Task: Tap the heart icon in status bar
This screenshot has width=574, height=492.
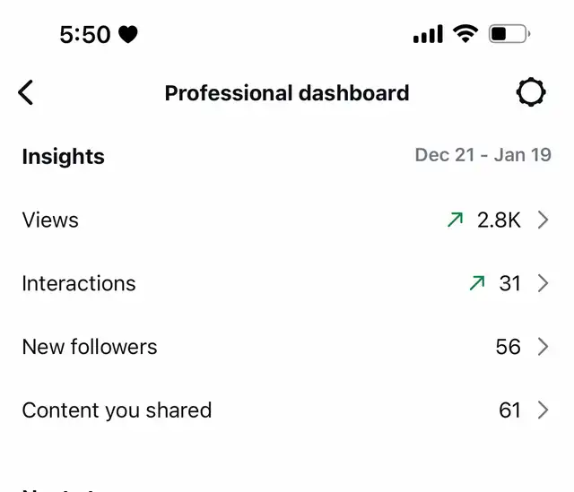Action: coord(128,35)
